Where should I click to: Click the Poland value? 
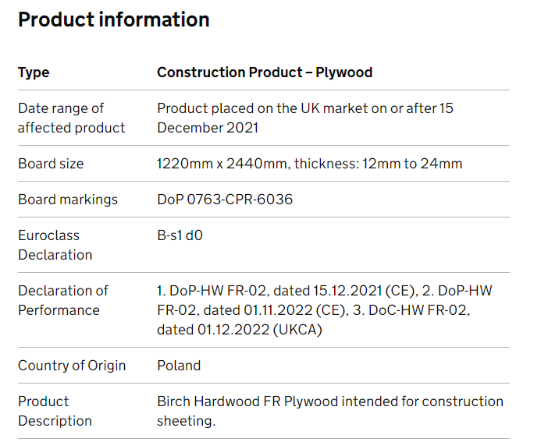(x=179, y=366)
